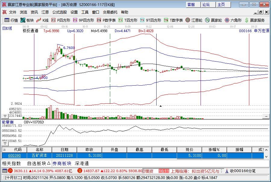Click the 极反通道 indicator label
Viewport: 271px width, 182px height.
pyautogui.click(x=30, y=31)
